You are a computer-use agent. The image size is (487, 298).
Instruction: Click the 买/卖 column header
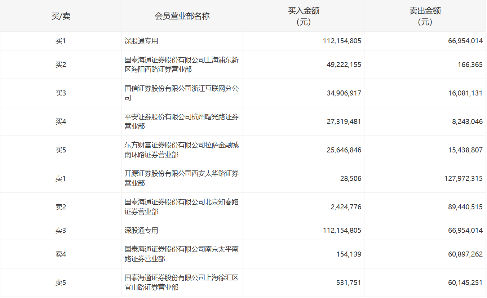point(61,16)
